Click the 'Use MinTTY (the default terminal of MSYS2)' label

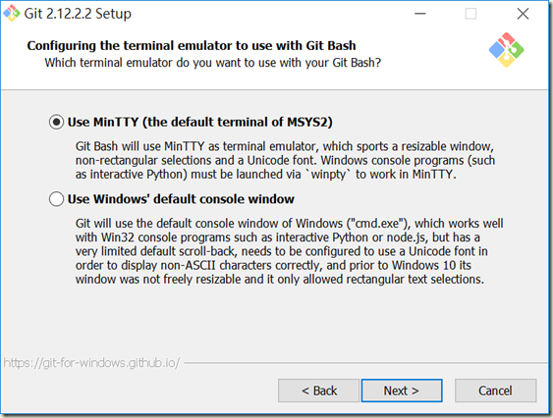pyautogui.click(x=200, y=123)
